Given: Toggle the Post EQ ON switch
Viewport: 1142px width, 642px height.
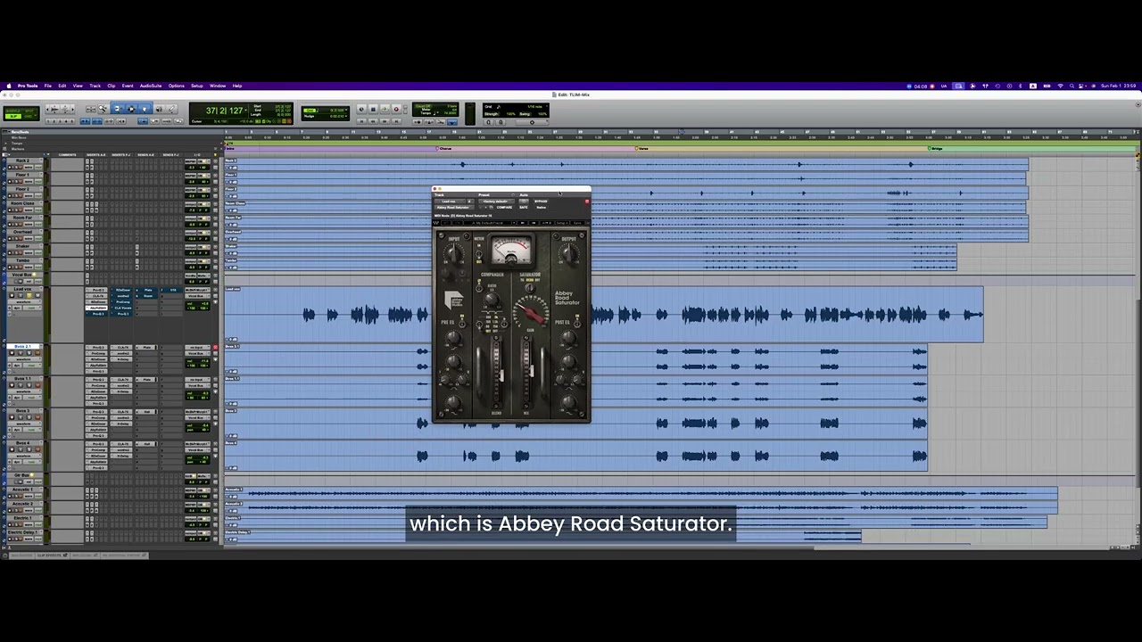Looking at the screenshot, I should click(x=577, y=324).
